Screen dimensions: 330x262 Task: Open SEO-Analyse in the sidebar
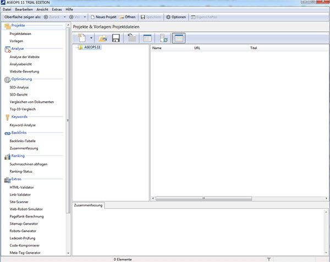[x=19, y=87]
